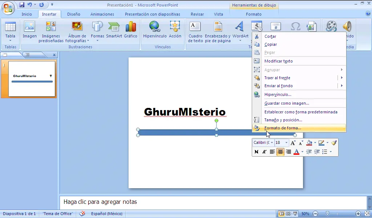Adjust the zoom slider handle
The width and height of the screenshot is (372, 218).
[x=327, y=214]
